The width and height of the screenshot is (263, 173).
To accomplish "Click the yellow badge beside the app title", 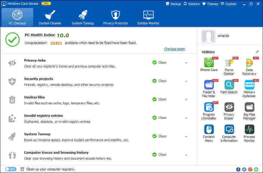I will (46, 4).
